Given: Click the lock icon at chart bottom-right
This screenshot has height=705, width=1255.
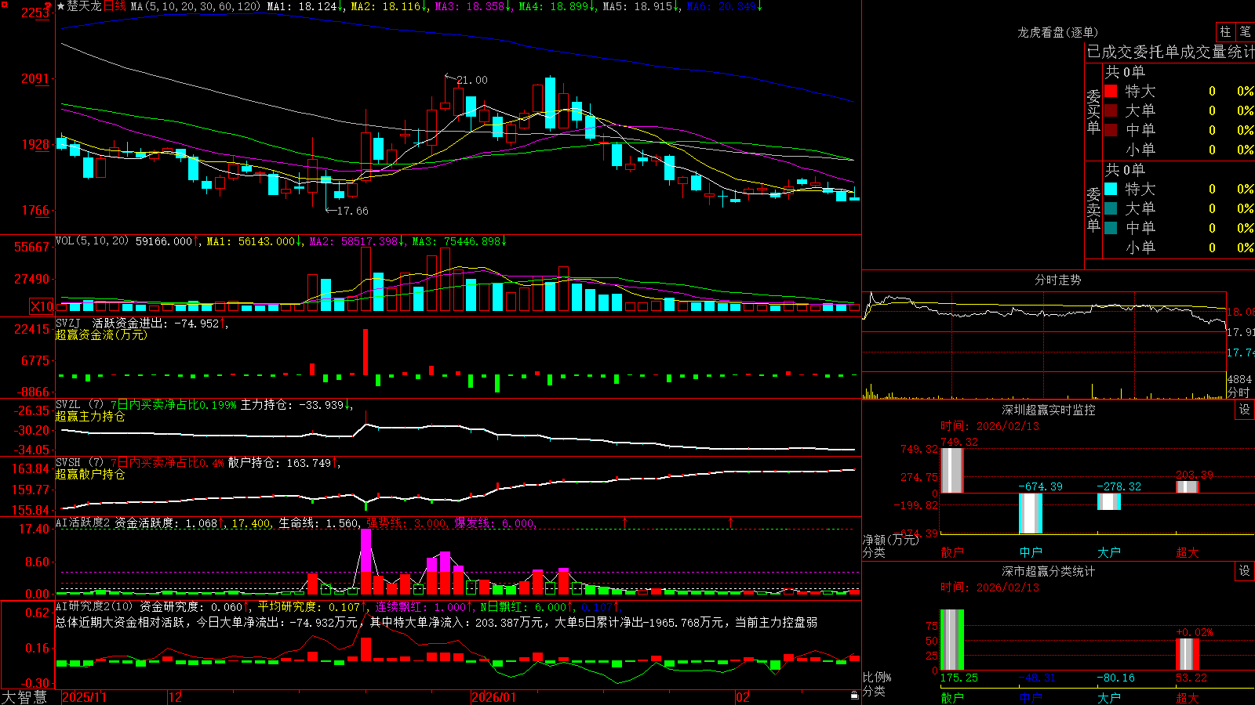Looking at the screenshot, I should tap(855, 696).
